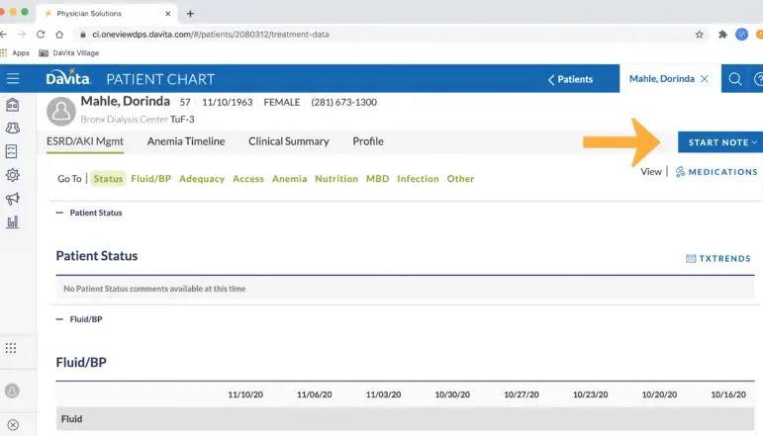
Task: Jump to the Infection section
Action: click(x=418, y=178)
